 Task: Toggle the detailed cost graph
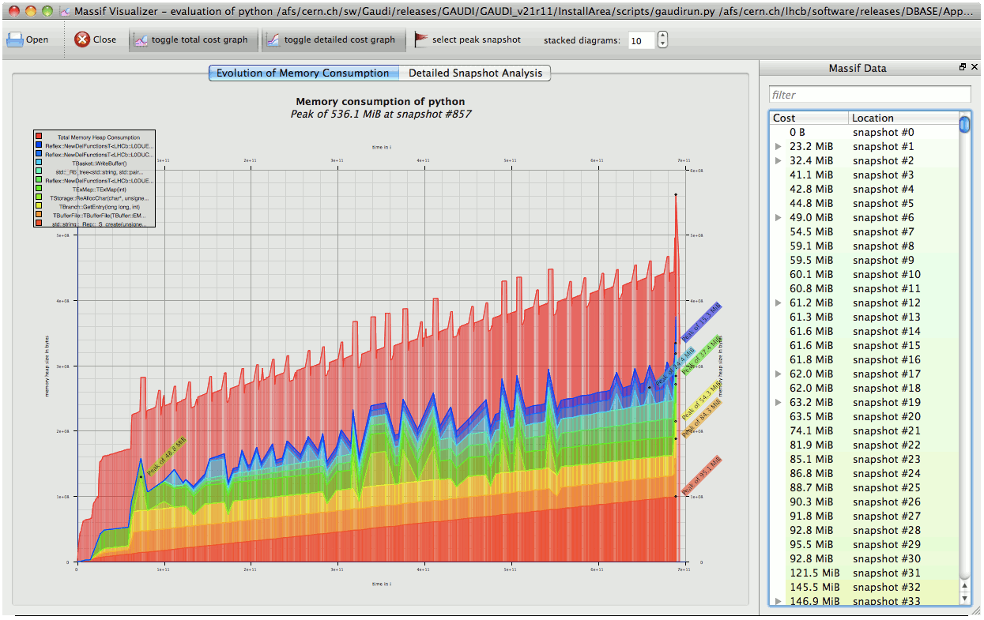[x=332, y=39]
